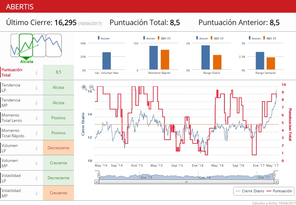
Task: Click the Puntuación Total: 8,5 header text
Action: pyautogui.click(x=145, y=22)
